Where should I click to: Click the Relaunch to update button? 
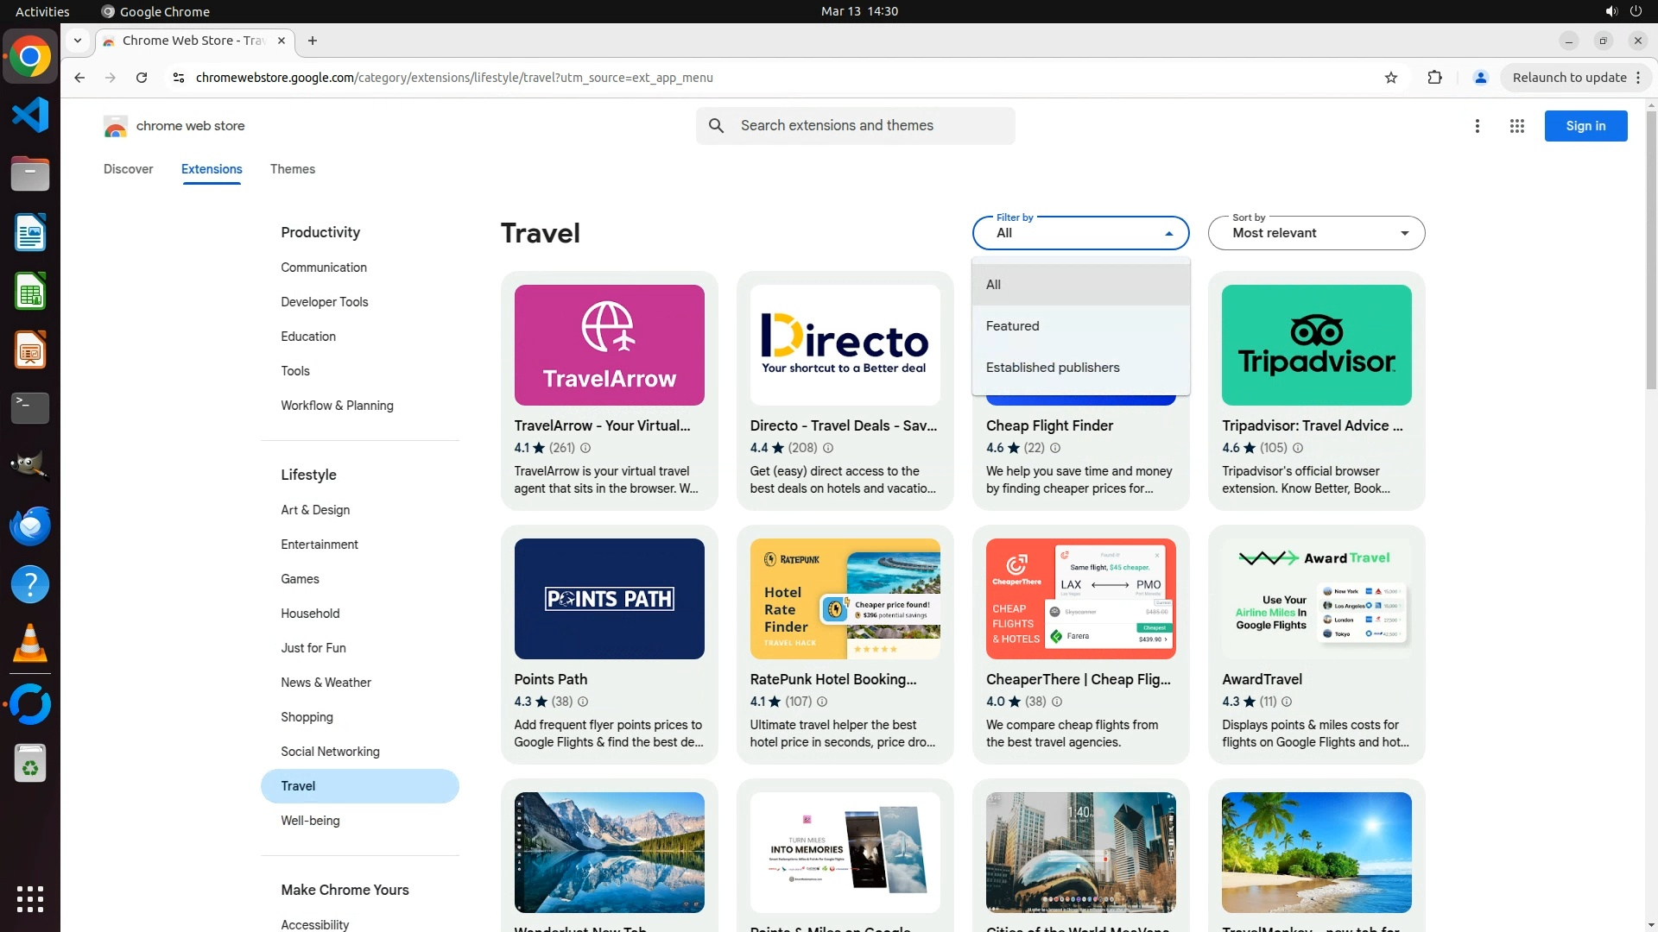[x=1568, y=78]
